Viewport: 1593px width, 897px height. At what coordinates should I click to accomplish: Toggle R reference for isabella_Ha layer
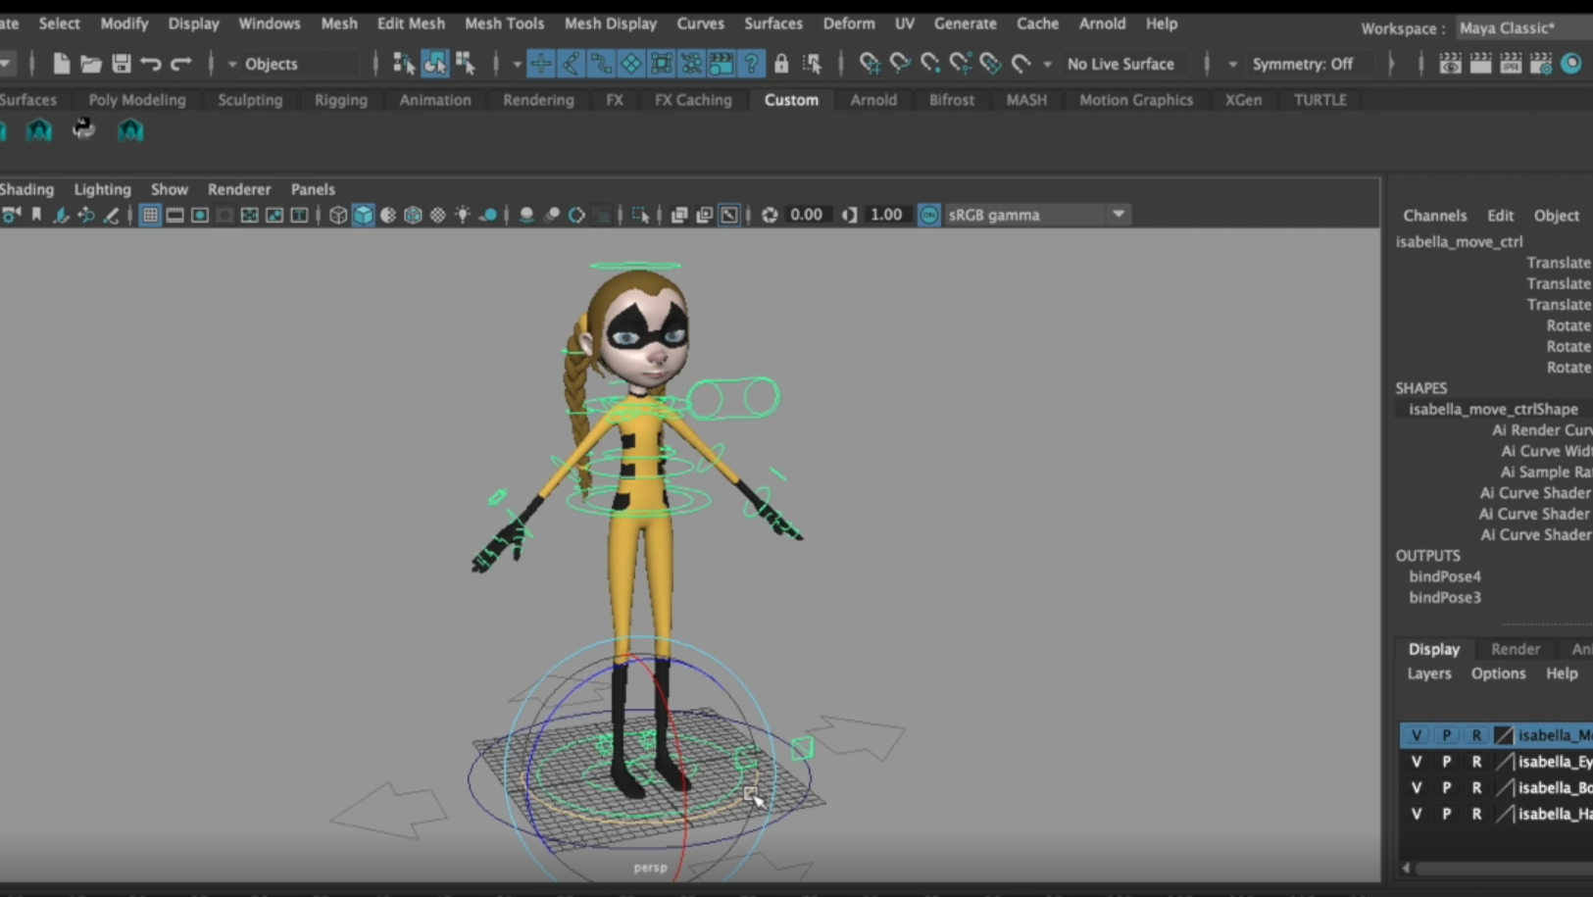pyautogui.click(x=1476, y=814)
